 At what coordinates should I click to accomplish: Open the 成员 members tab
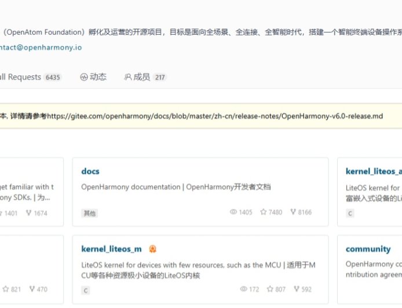137,77
